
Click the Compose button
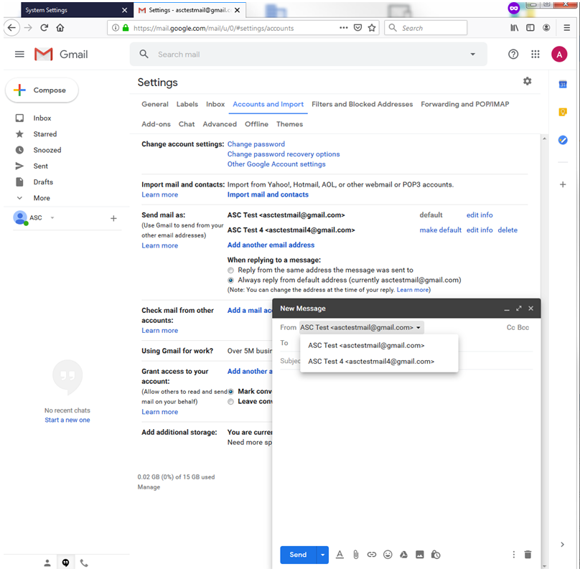tap(42, 90)
